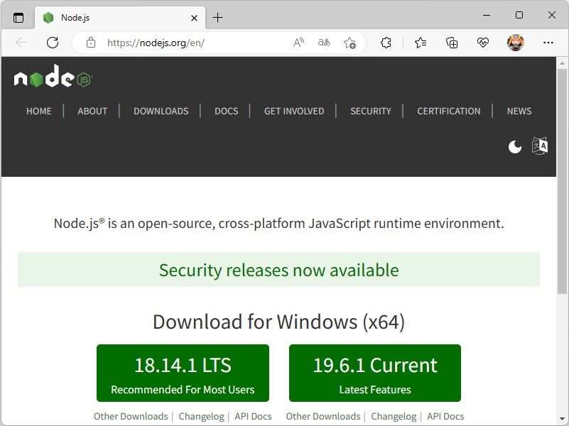Screen dimensions: 569x426
Task: Toggle favorite status for this page
Action: pyautogui.click(x=349, y=43)
